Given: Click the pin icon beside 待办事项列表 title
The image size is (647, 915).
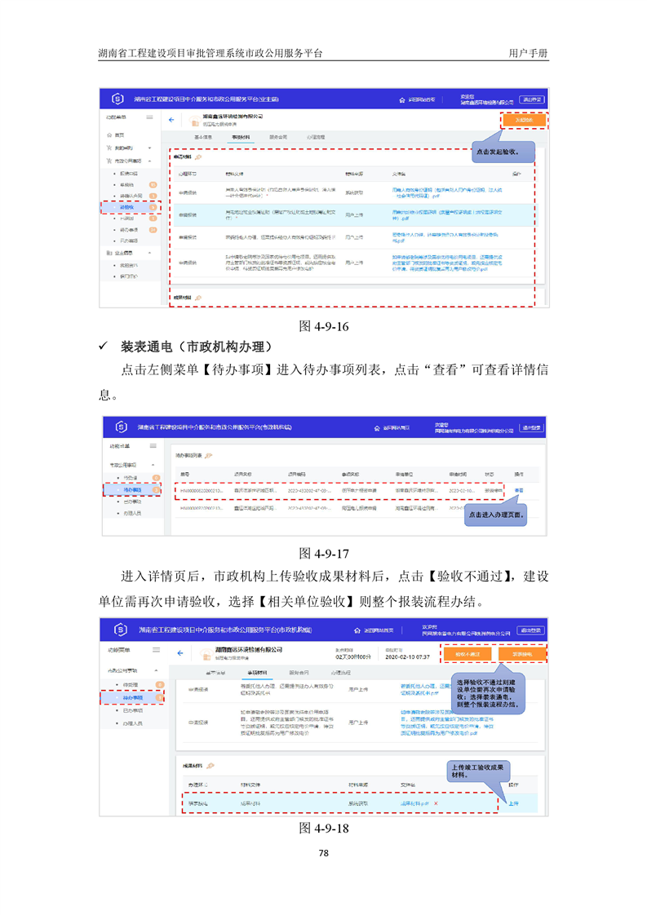Looking at the screenshot, I should (209, 455).
